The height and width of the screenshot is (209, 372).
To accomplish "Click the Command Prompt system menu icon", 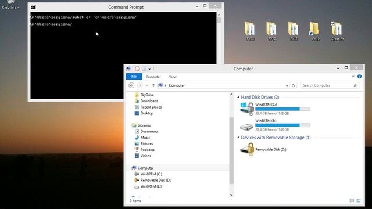I will pyautogui.click(x=34, y=8).
